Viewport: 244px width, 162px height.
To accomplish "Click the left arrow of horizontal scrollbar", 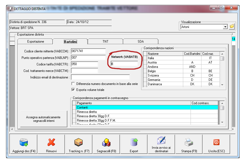I will point(12,129).
